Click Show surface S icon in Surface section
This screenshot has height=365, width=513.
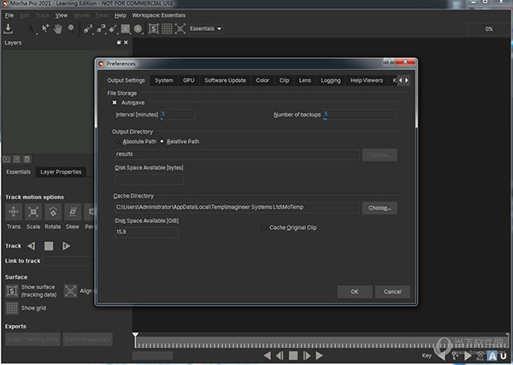(12, 291)
